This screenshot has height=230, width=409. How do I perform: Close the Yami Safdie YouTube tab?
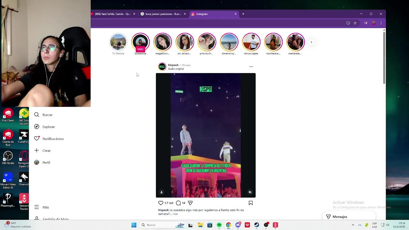click(x=134, y=14)
